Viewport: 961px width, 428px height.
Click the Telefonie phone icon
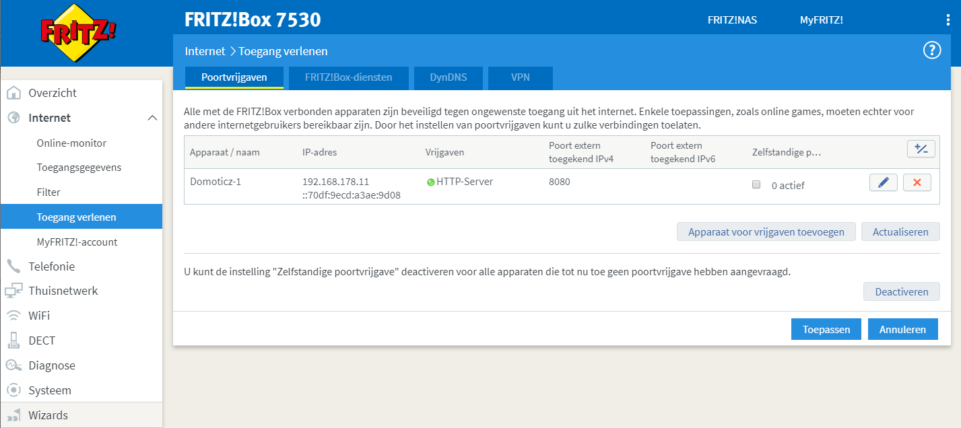[x=13, y=266]
